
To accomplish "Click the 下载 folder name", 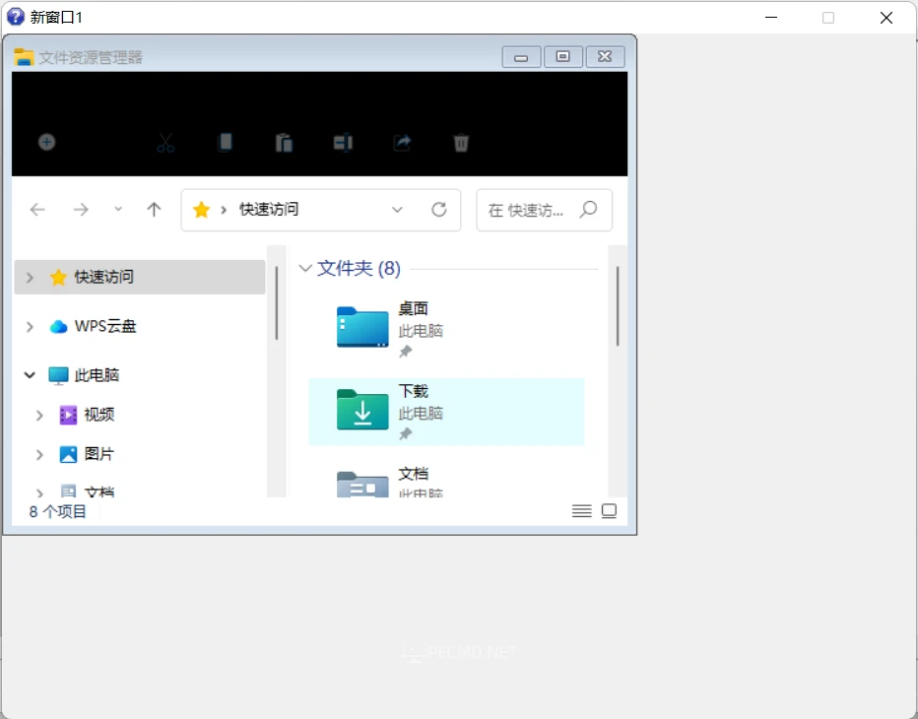I will tap(413, 391).
